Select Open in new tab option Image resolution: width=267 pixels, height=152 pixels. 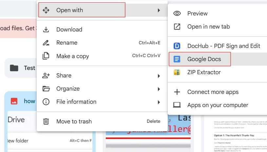tap(218, 27)
